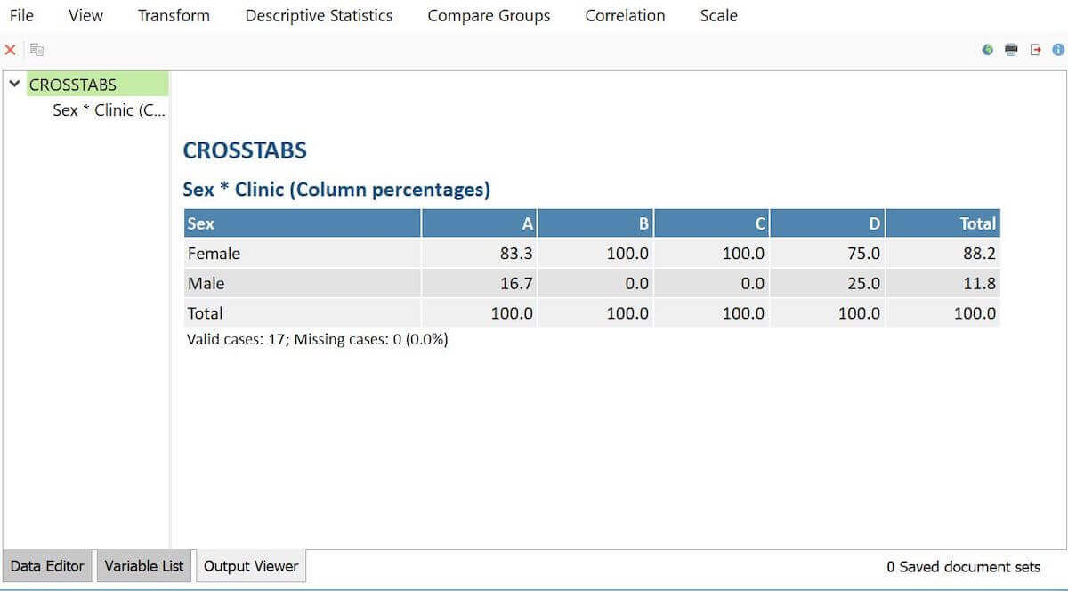Select Sex * Clinic tree item
Image resolution: width=1068 pixels, height=591 pixels.
click(109, 110)
